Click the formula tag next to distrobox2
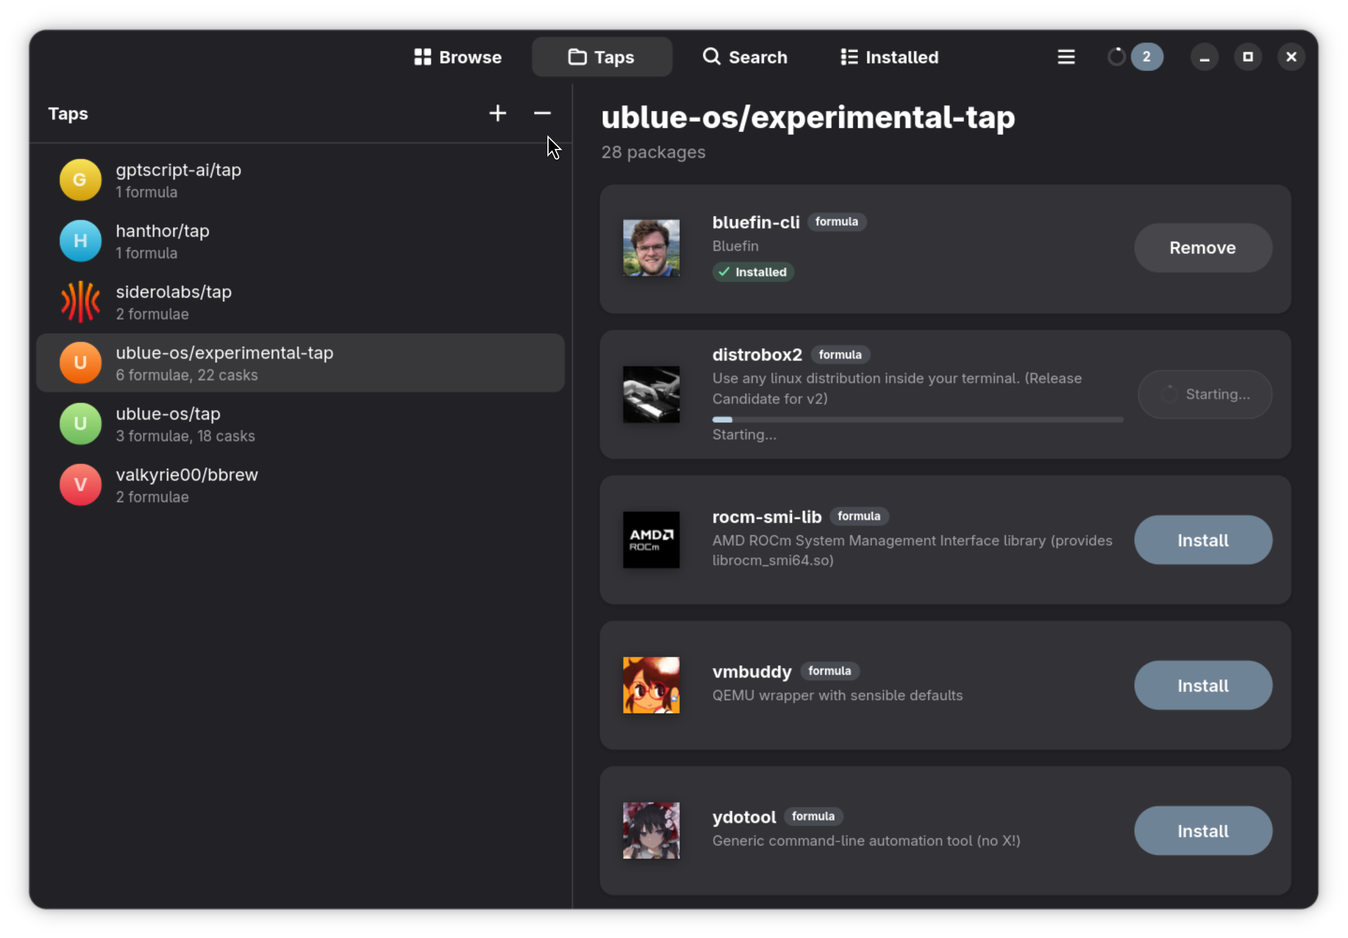Screen dimensions: 1348x938 [x=840, y=355]
